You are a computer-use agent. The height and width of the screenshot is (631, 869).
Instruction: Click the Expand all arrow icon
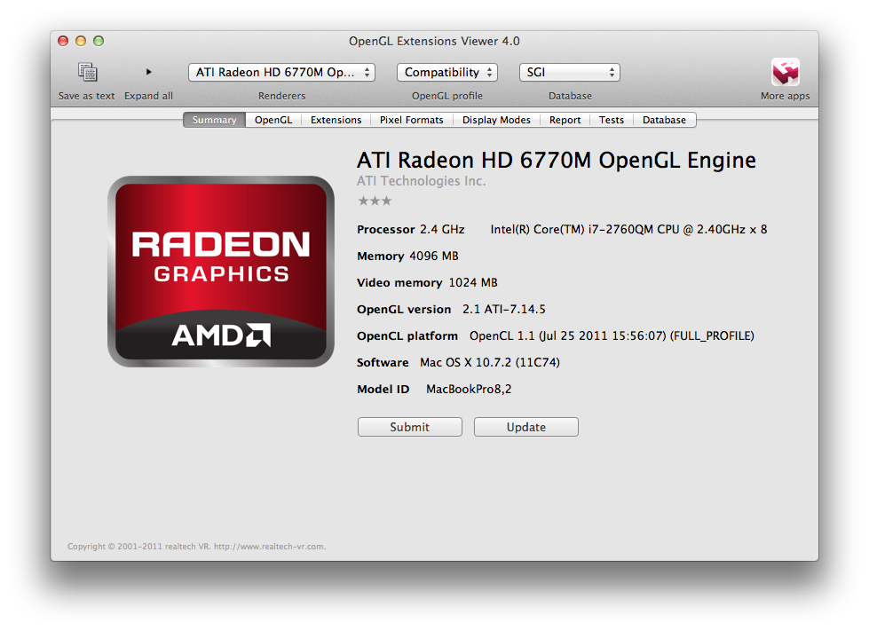pos(148,72)
